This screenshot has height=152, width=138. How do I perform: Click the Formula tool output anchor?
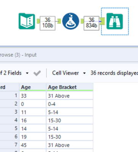pyautogui.click(x=82, y=21)
